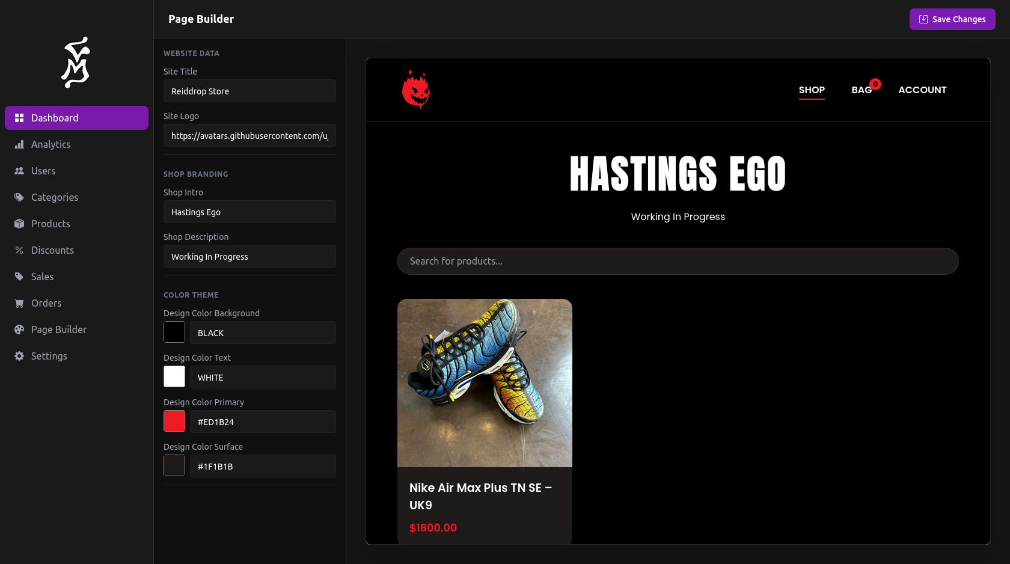Open the Dashboard menu item
This screenshot has height=564, width=1010.
click(76, 118)
